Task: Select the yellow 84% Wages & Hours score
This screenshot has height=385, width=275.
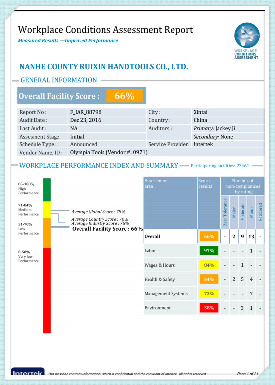Action: click(209, 265)
